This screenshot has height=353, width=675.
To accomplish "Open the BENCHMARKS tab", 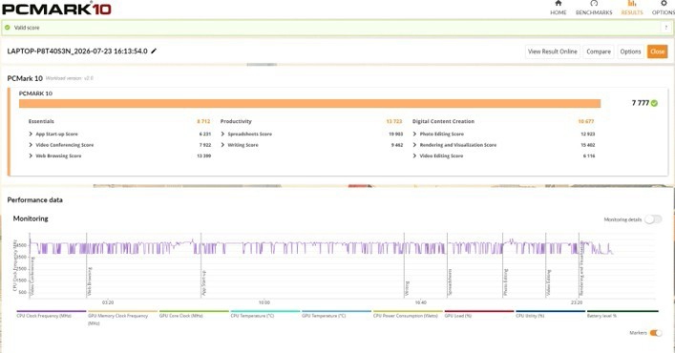I will [x=594, y=8].
